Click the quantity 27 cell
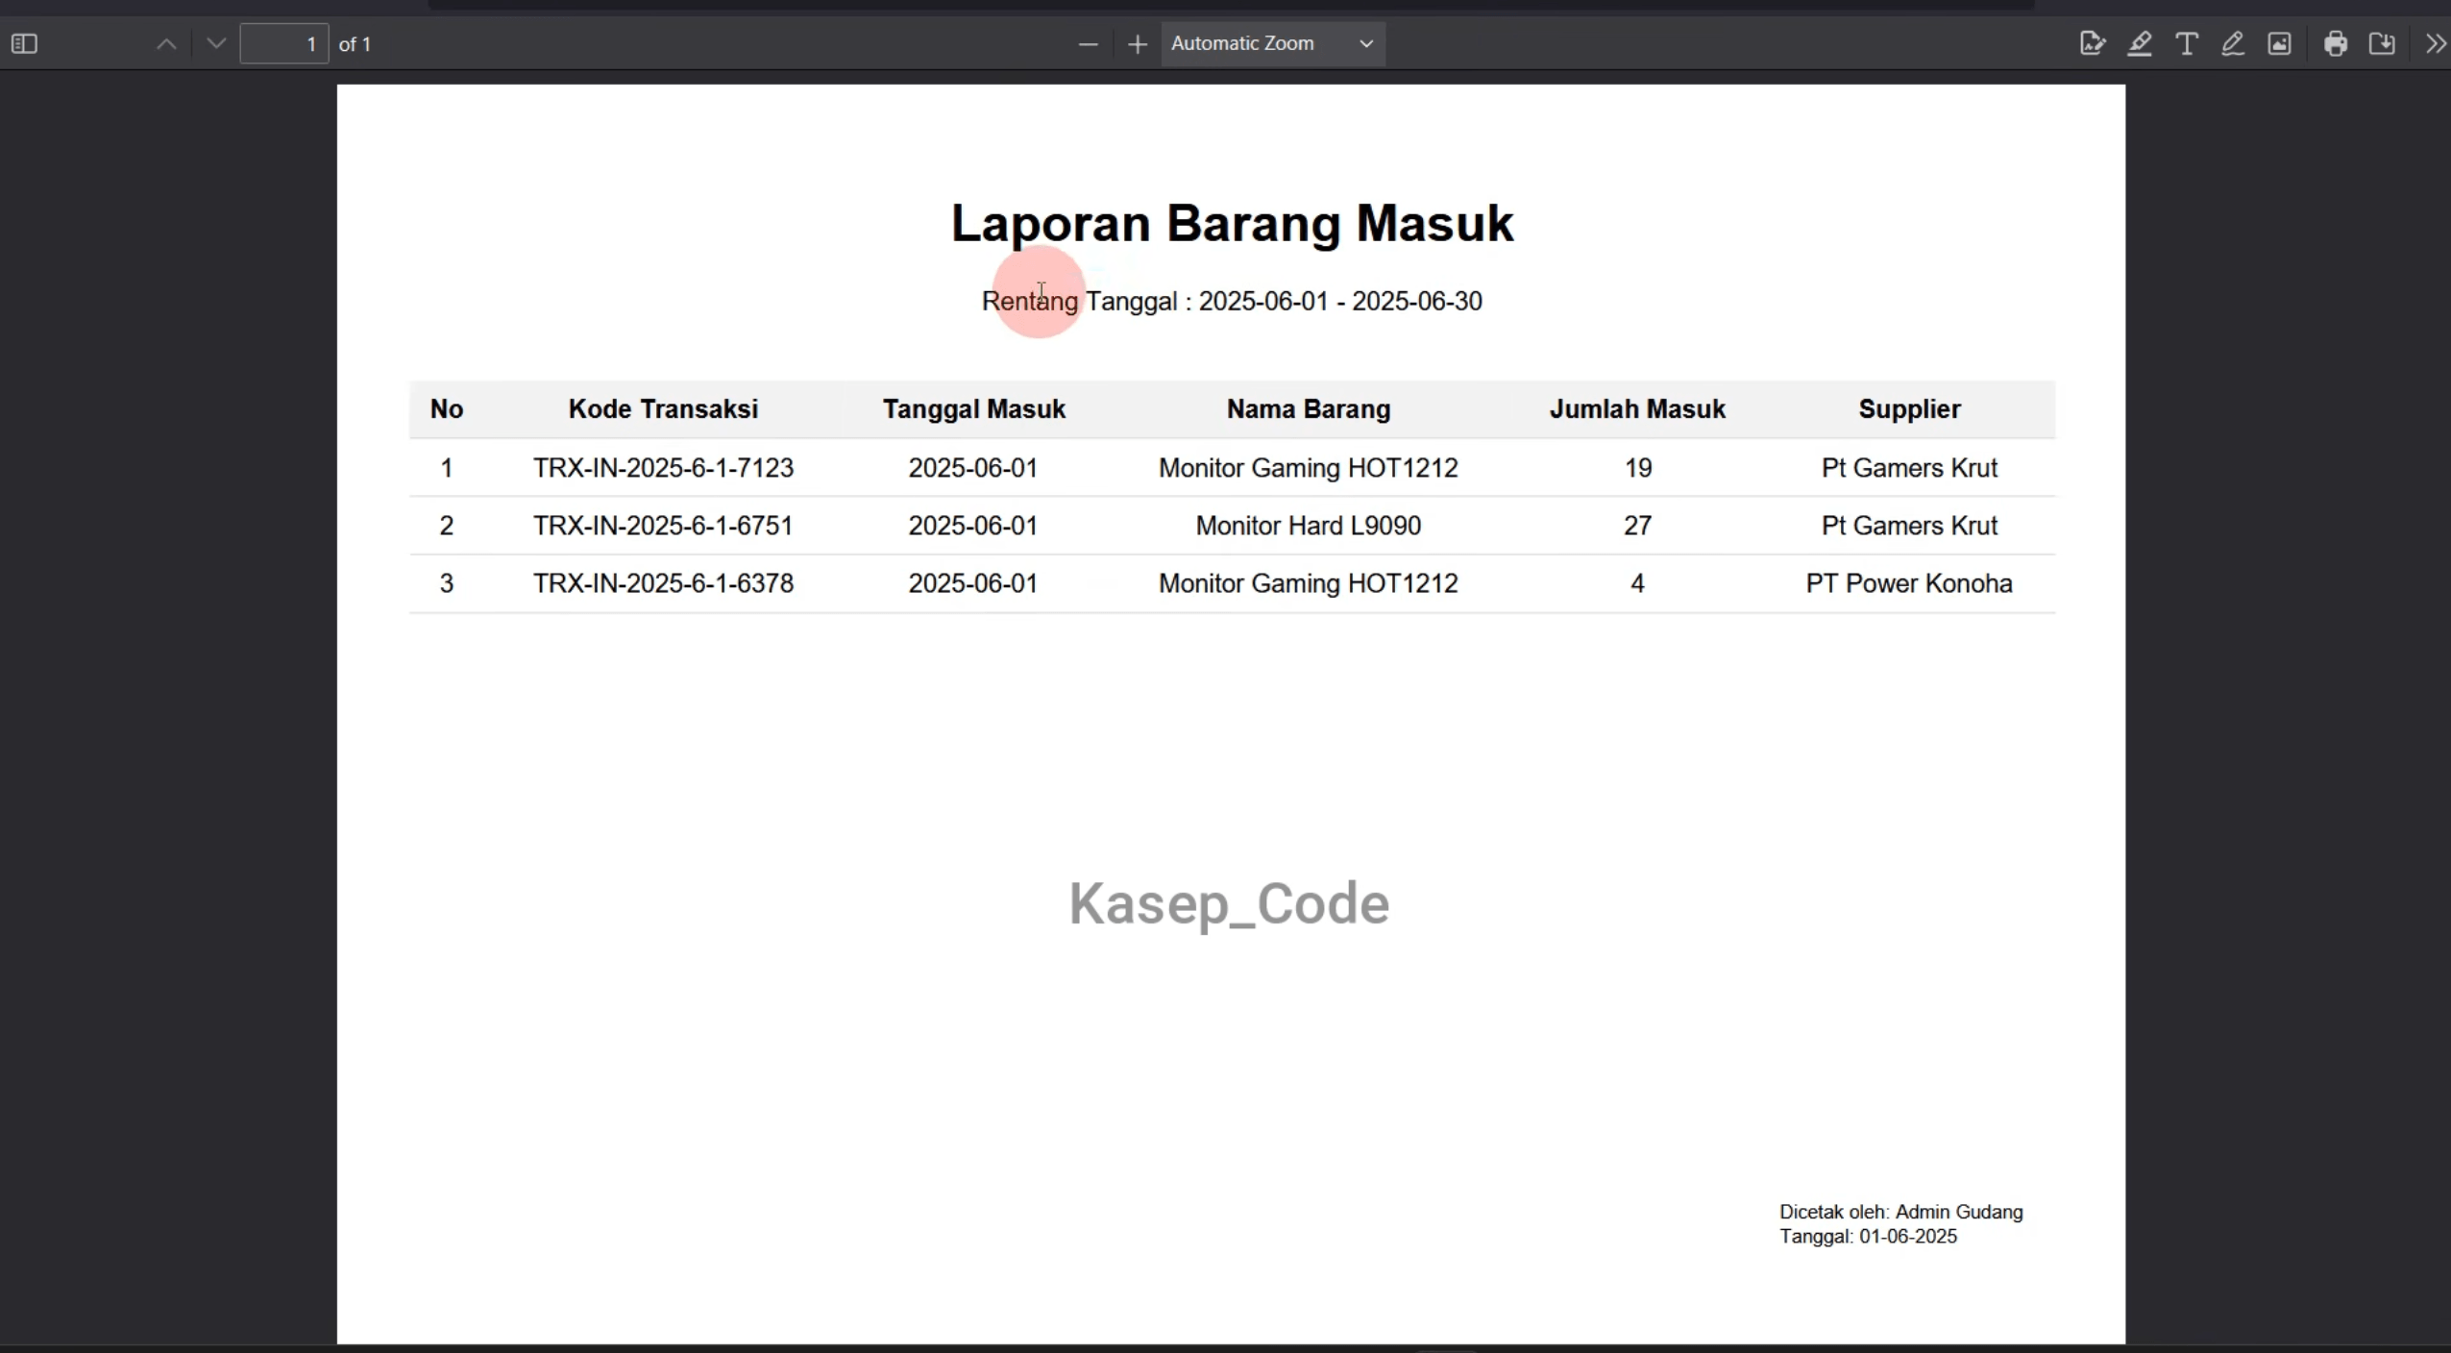Image resolution: width=2451 pixels, height=1353 pixels. (1638, 526)
